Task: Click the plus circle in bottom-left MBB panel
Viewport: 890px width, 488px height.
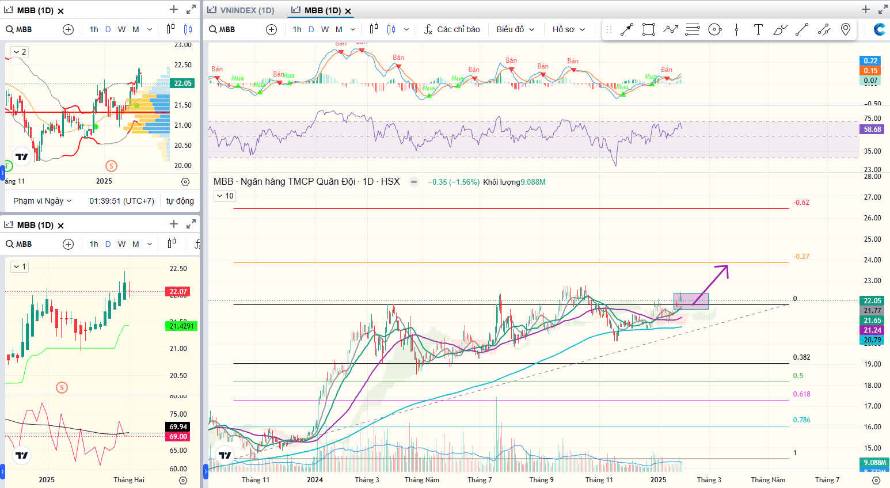Action: pyautogui.click(x=69, y=244)
